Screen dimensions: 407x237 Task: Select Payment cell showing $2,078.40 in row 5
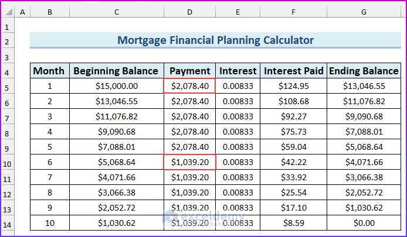[189, 86]
